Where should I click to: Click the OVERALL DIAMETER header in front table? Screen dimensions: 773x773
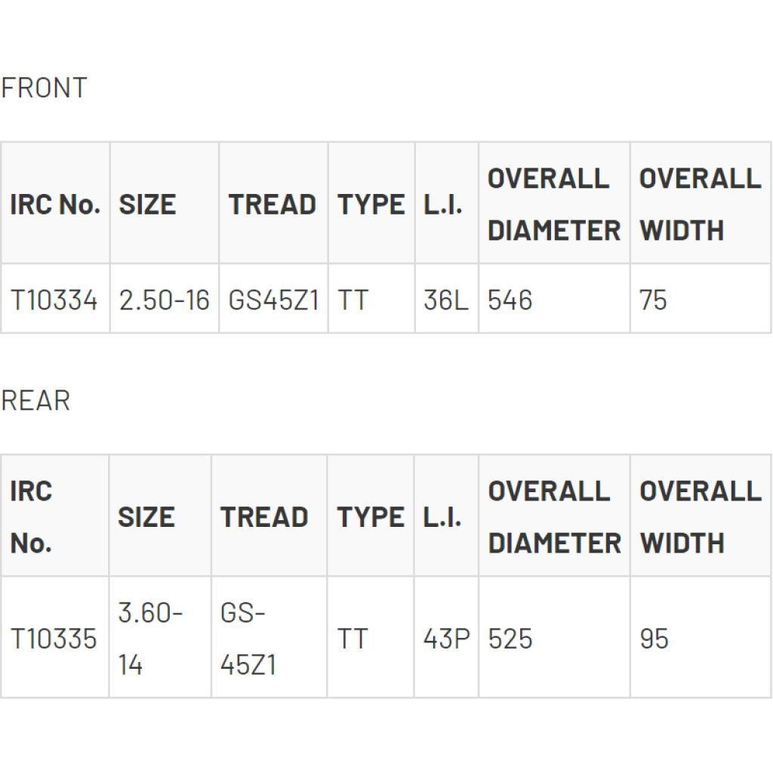coord(554,204)
